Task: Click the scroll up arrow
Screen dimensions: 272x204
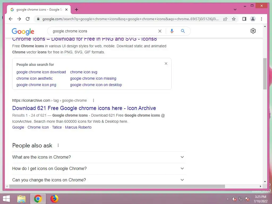Action: tap(265, 27)
